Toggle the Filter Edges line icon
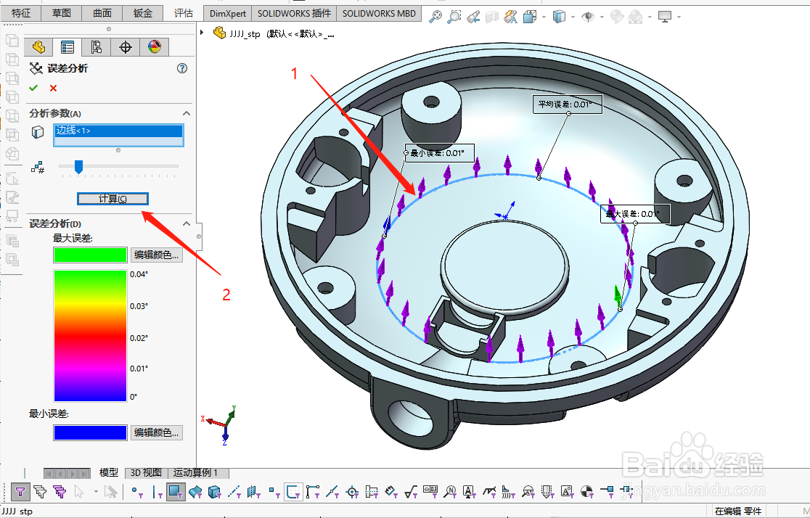The height and width of the screenshot is (518, 810). point(157,492)
